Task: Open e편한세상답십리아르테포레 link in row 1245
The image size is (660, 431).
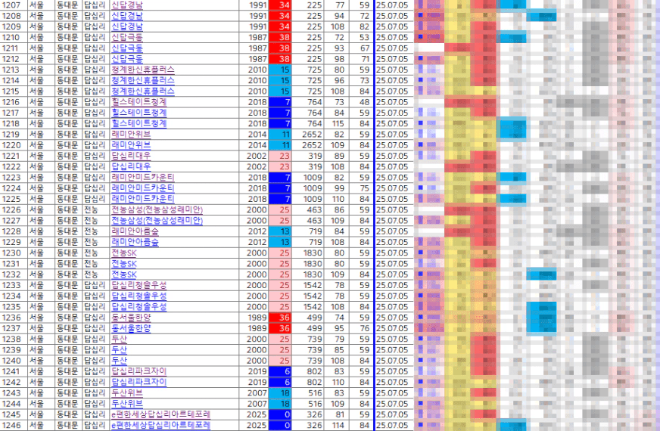Action: click(x=160, y=414)
